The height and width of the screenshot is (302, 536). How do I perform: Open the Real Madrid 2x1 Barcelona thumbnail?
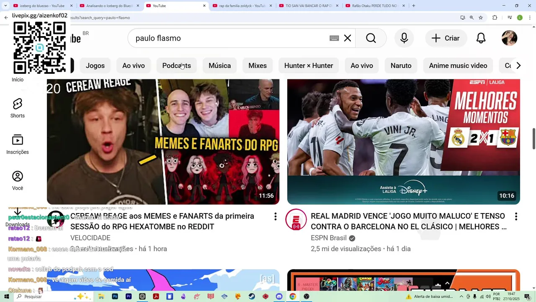pyautogui.click(x=404, y=142)
